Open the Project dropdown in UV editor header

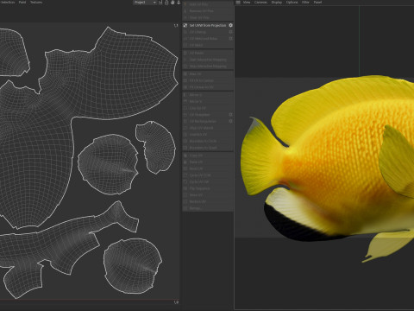pos(145,3)
